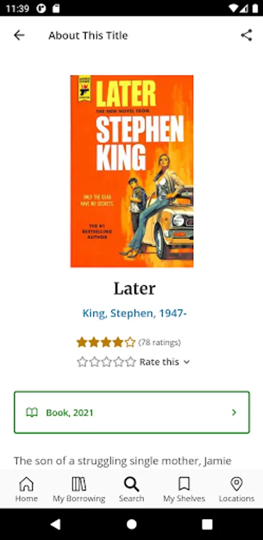Rate this one star
Image resolution: width=263 pixels, height=540 pixels.
point(82,362)
